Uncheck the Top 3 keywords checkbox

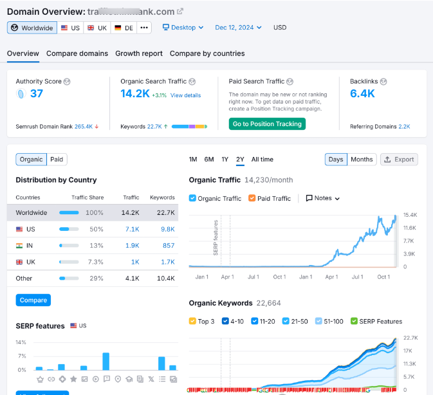click(193, 321)
